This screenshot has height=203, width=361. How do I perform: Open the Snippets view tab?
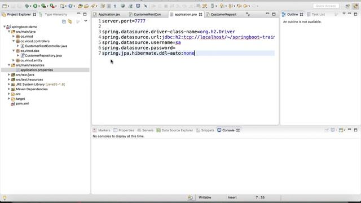[x=208, y=130]
